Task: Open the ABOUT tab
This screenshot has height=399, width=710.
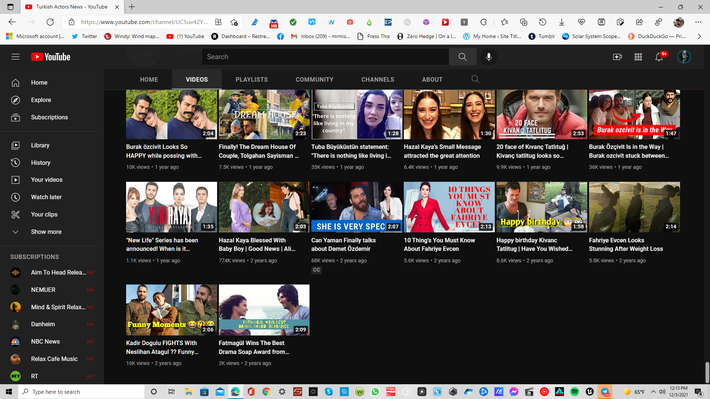Action: (x=432, y=79)
